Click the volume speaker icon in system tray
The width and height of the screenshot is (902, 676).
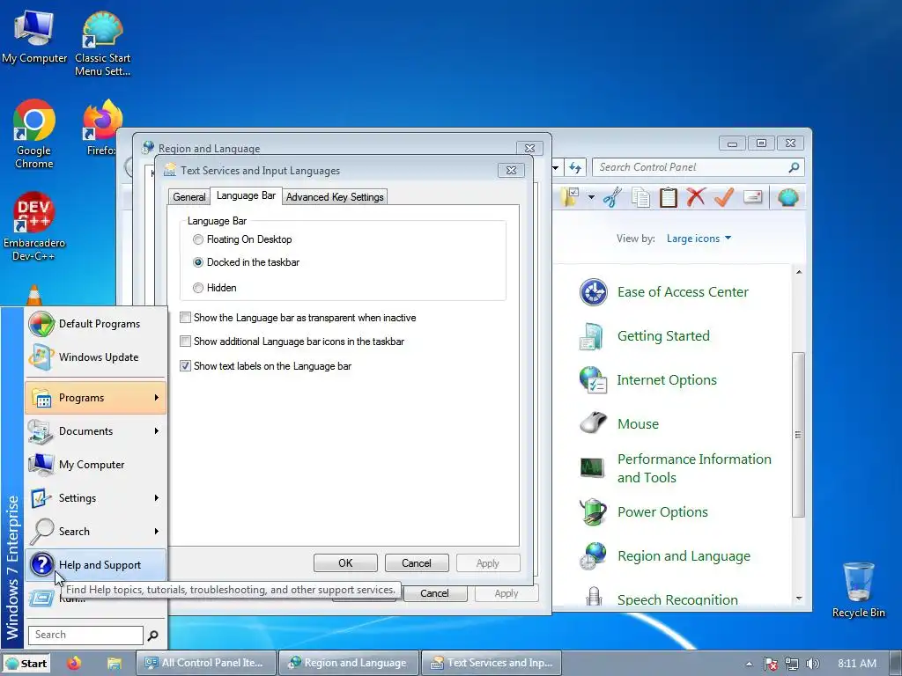coord(812,664)
